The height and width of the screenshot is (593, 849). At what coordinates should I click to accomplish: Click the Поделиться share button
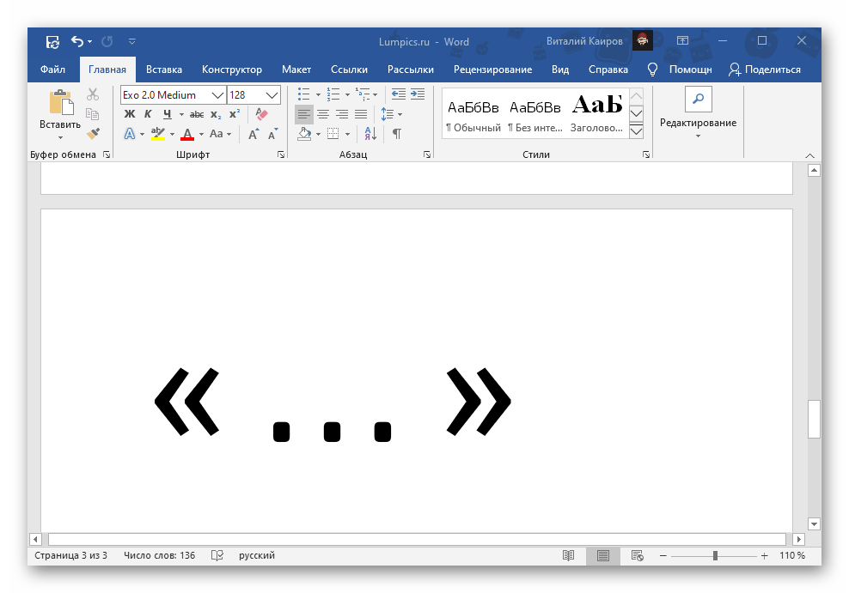[764, 70]
